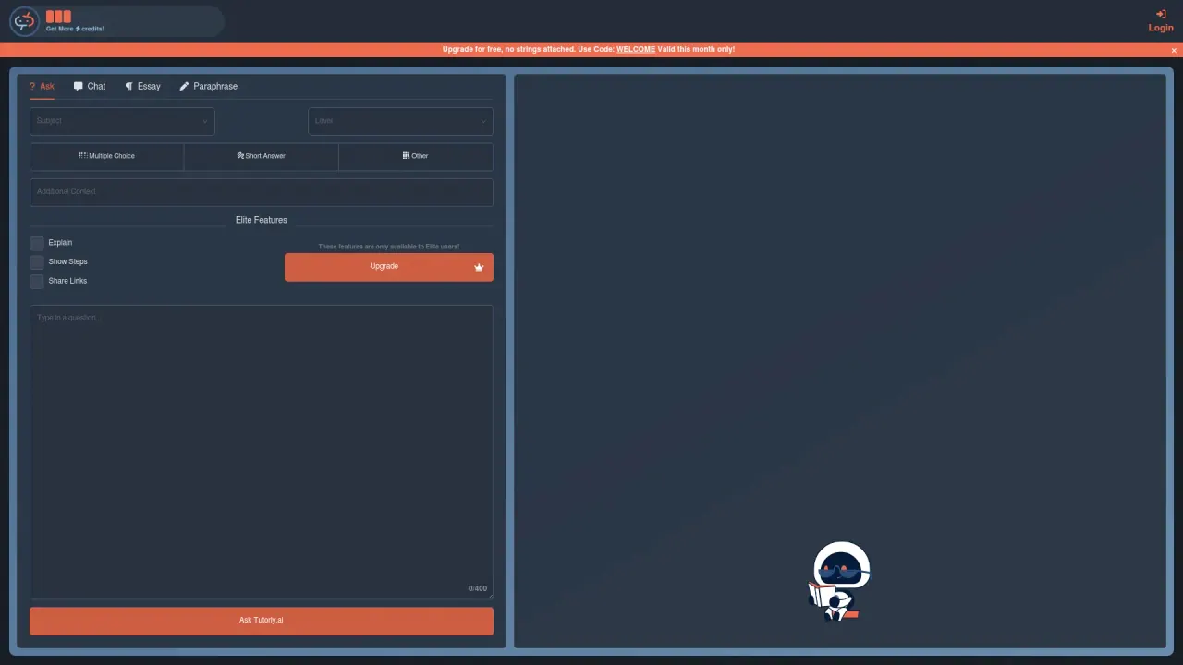Pick the Other question type

coord(416,156)
